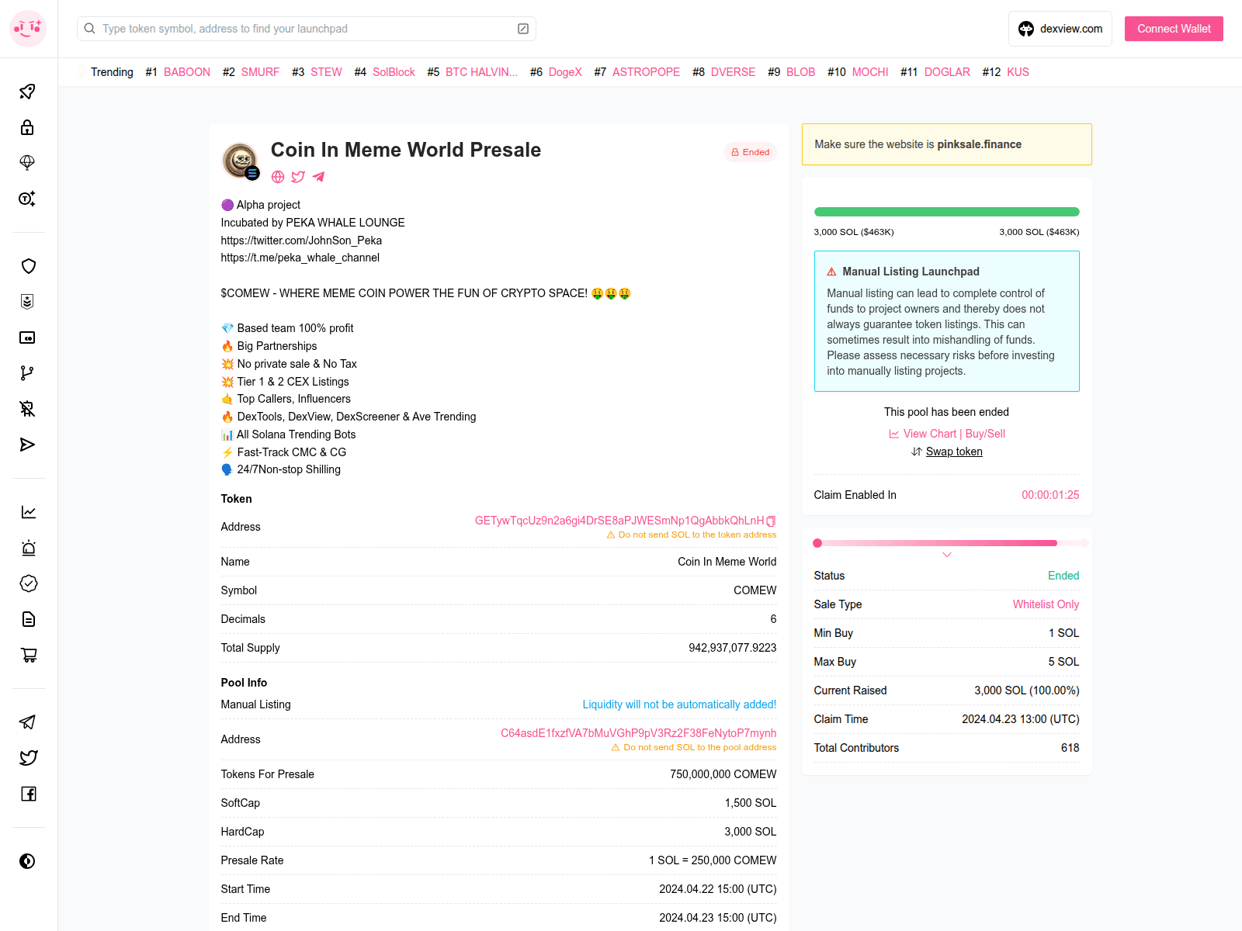This screenshot has width=1242, height=931.
Task: Open the pool address C64asdE1 link
Action: pyautogui.click(x=638, y=733)
